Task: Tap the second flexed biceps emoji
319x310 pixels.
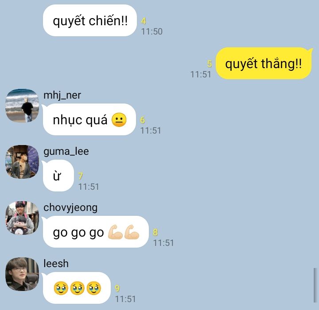Action: pos(132,232)
